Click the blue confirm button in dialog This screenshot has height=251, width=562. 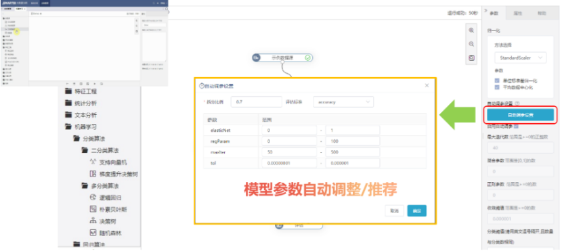(417, 210)
